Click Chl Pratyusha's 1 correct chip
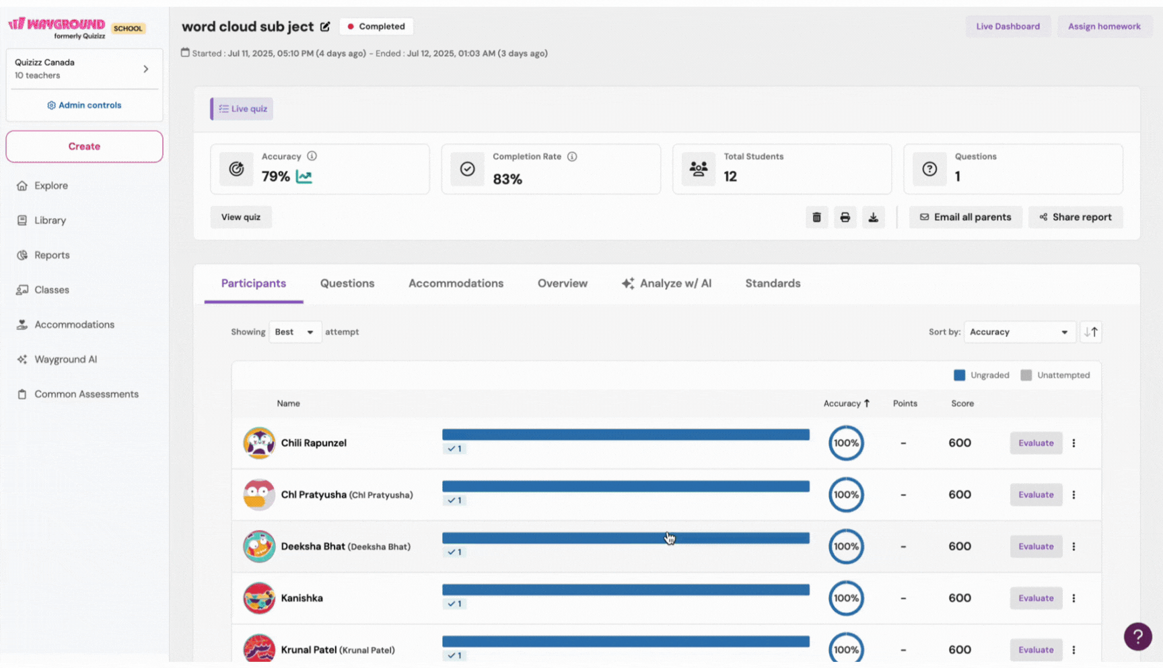The width and height of the screenshot is (1163, 668). 454,500
